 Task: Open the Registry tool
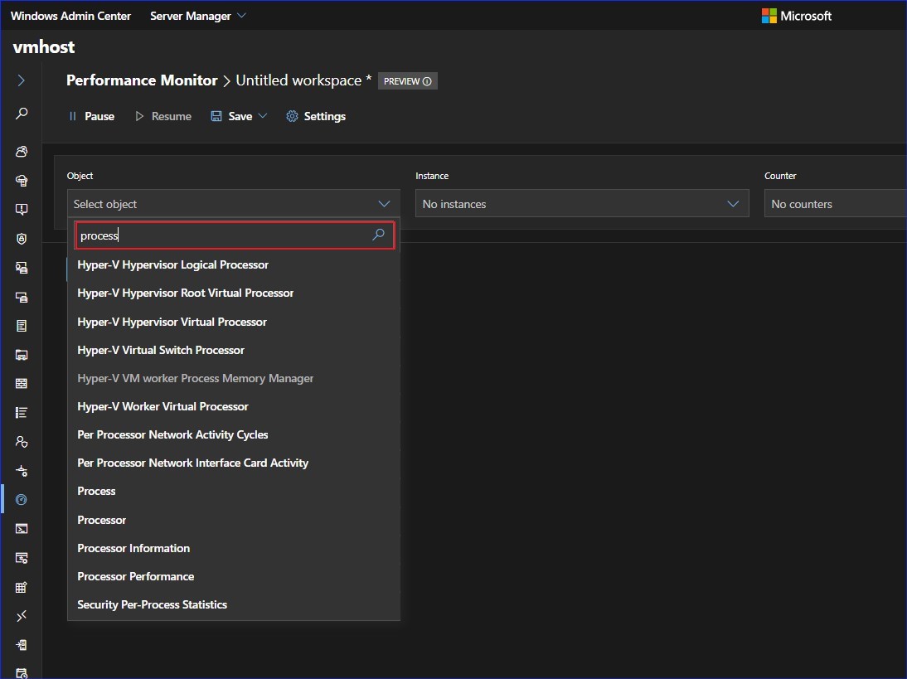tap(22, 588)
